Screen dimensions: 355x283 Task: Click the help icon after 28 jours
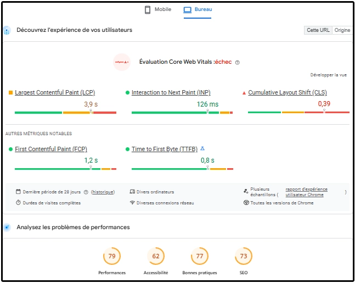pyautogui.click(x=86, y=192)
